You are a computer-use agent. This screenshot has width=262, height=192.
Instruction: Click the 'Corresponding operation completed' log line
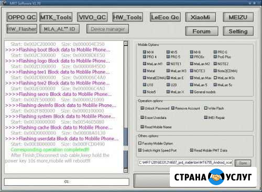click(50, 150)
